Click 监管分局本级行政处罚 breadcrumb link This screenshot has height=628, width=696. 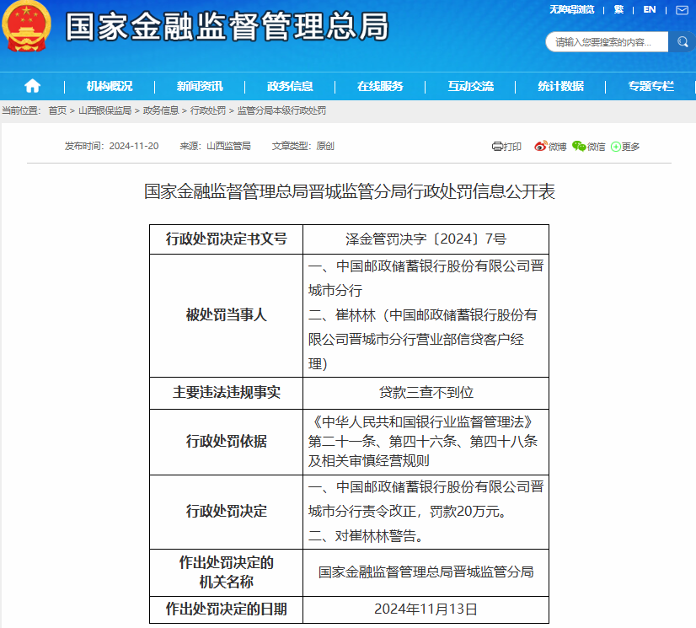coord(282,110)
